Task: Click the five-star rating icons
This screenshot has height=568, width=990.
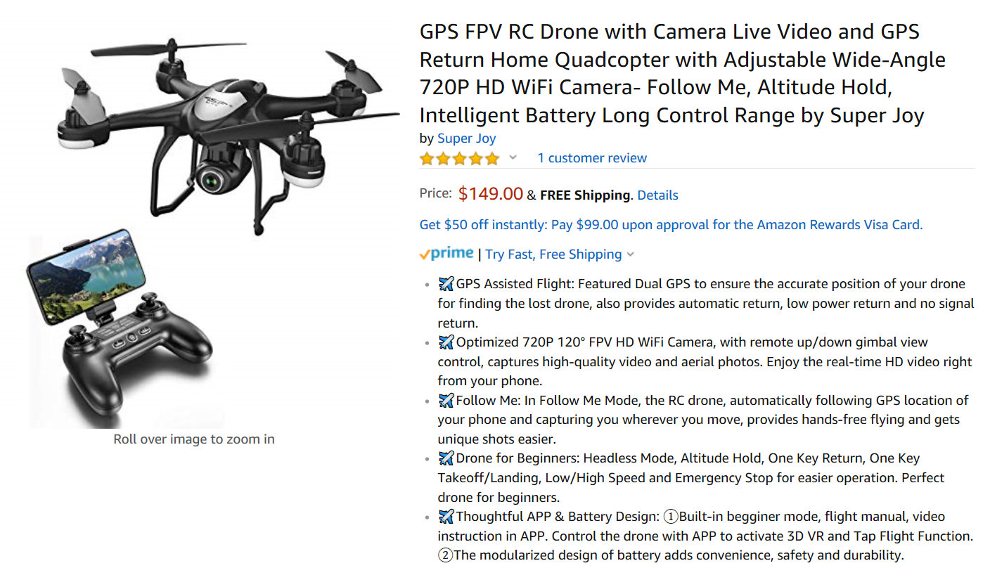Action: tap(459, 158)
